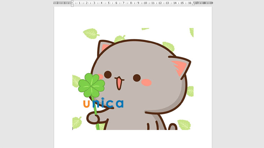The width and height of the screenshot is (264, 148).
Task: Click the ruler at the 10 mark
Action: click(146, 3)
